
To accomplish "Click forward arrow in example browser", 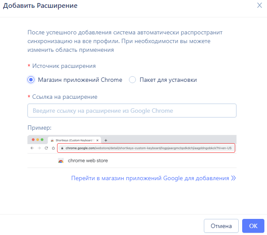I will (x=39, y=148).
